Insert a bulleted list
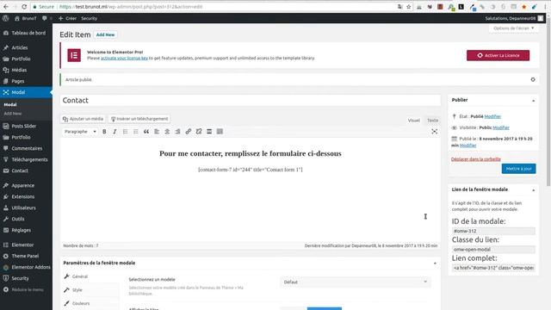This screenshot has width=551, height=310. click(x=125, y=132)
